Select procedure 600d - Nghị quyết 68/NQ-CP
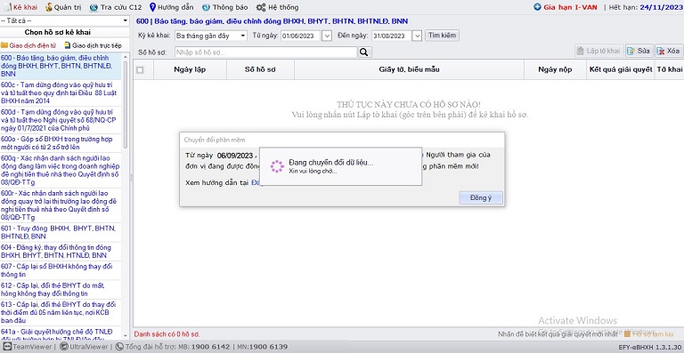The width and height of the screenshot is (684, 353). tap(61, 120)
